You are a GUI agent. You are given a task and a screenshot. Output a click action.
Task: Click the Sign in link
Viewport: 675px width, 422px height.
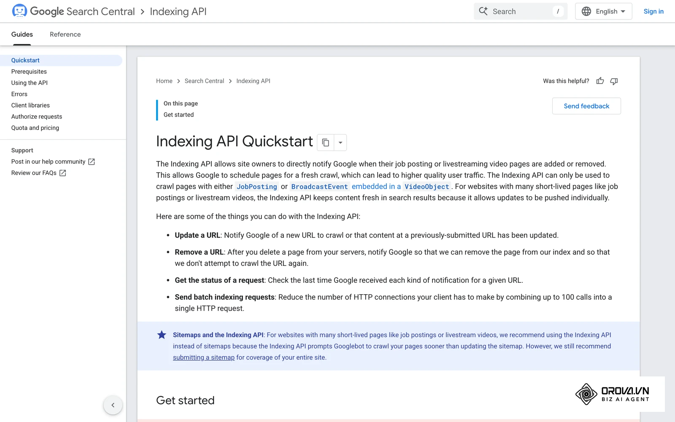pos(653,11)
